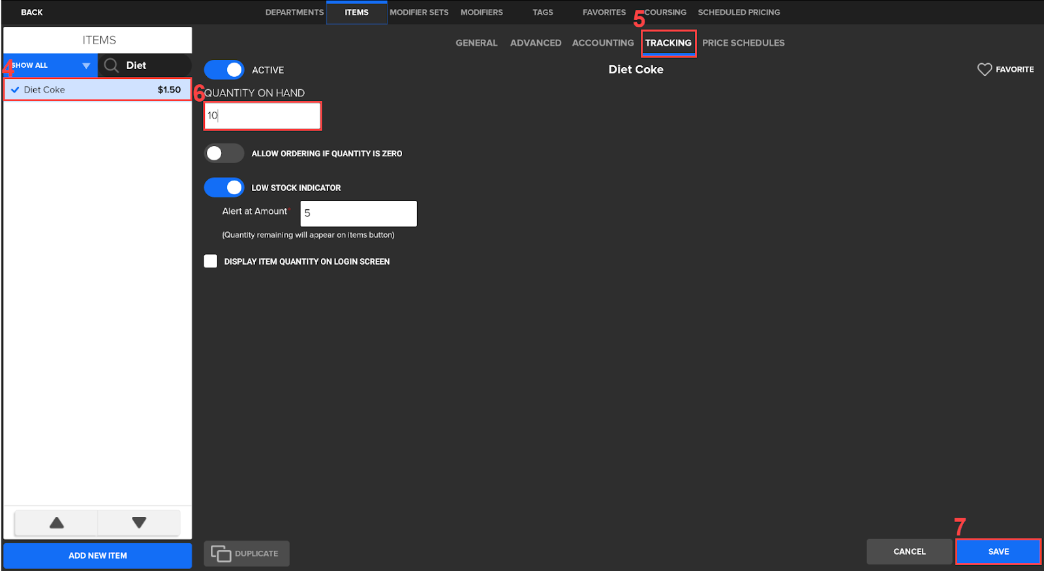Click the Alert at Amount field

[x=358, y=213]
